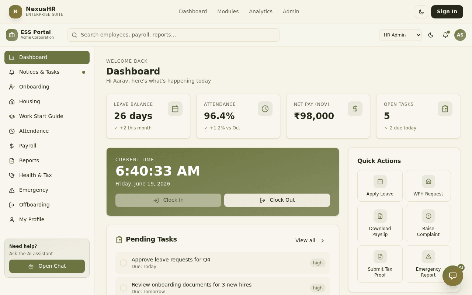Click '+2 this month' text
Image resolution: width=472 pixels, height=295 pixels.
coord(136,128)
